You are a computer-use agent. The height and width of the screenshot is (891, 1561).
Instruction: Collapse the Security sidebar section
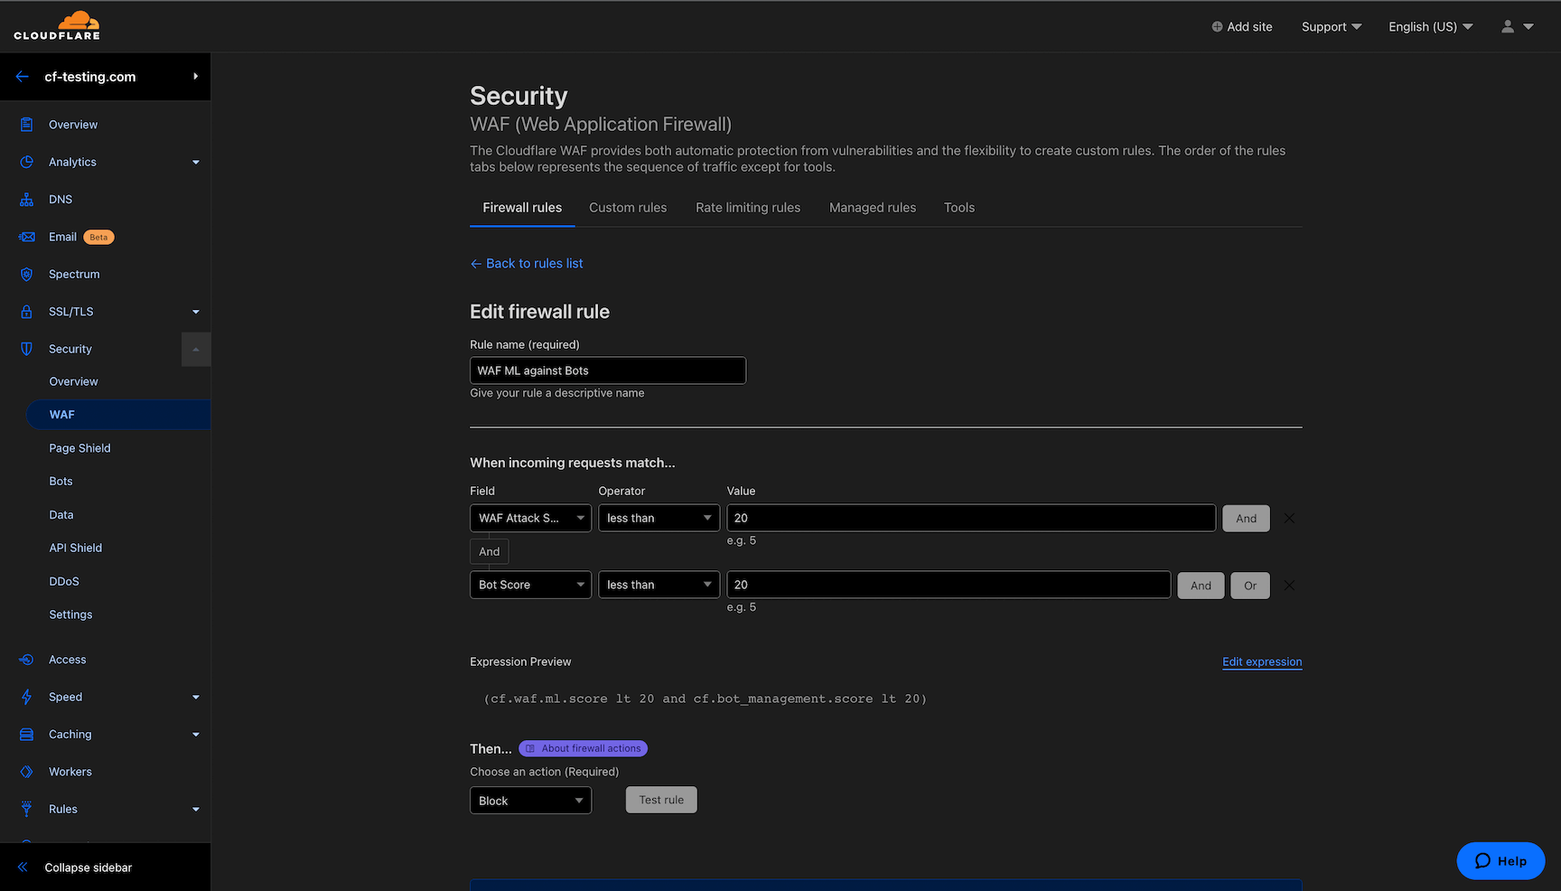point(196,350)
